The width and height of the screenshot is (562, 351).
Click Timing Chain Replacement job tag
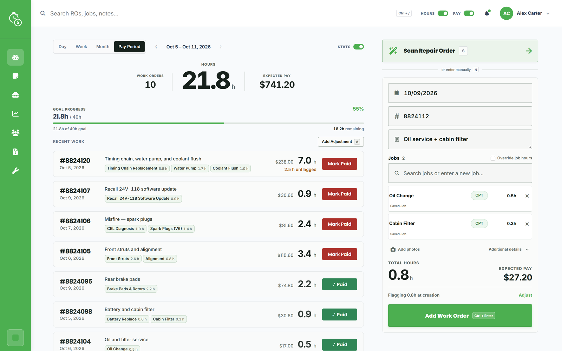(137, 168)
